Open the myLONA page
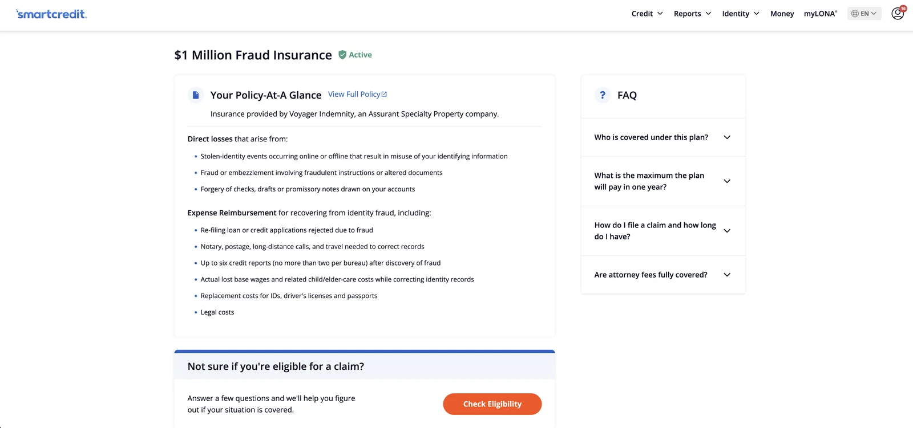Viewport: 913px width, 428px height. click(821, 14)
